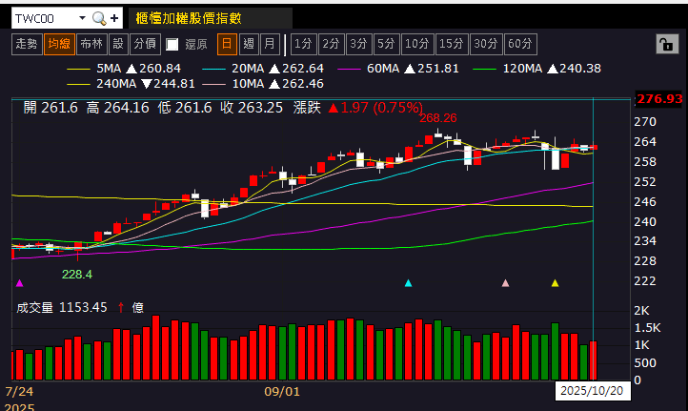Choose the 60分 interval
The image size is (688, 411).
[520, 44]
